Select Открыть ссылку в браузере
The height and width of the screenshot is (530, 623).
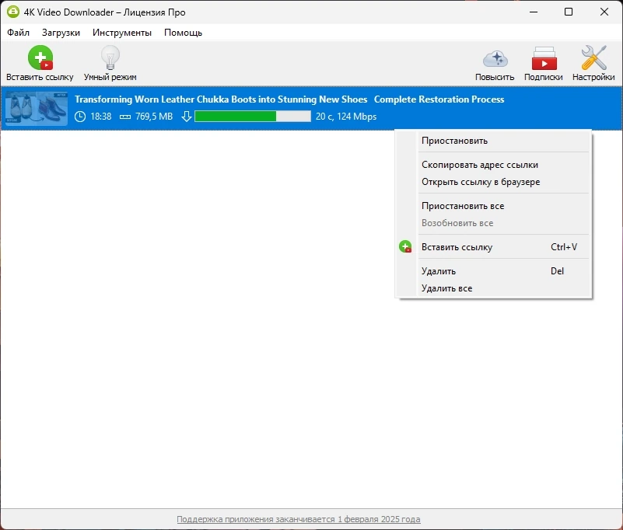493,182
